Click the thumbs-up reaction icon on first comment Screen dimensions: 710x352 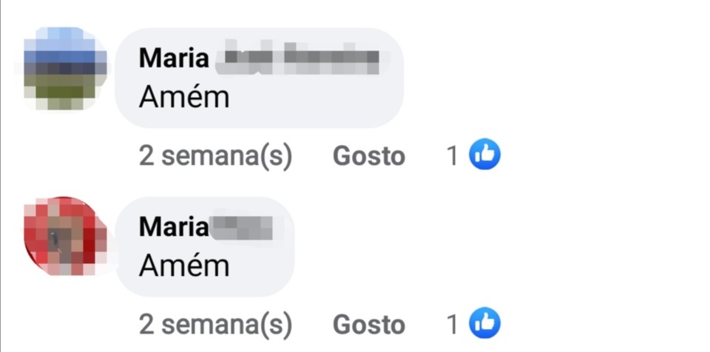(484, 154)
